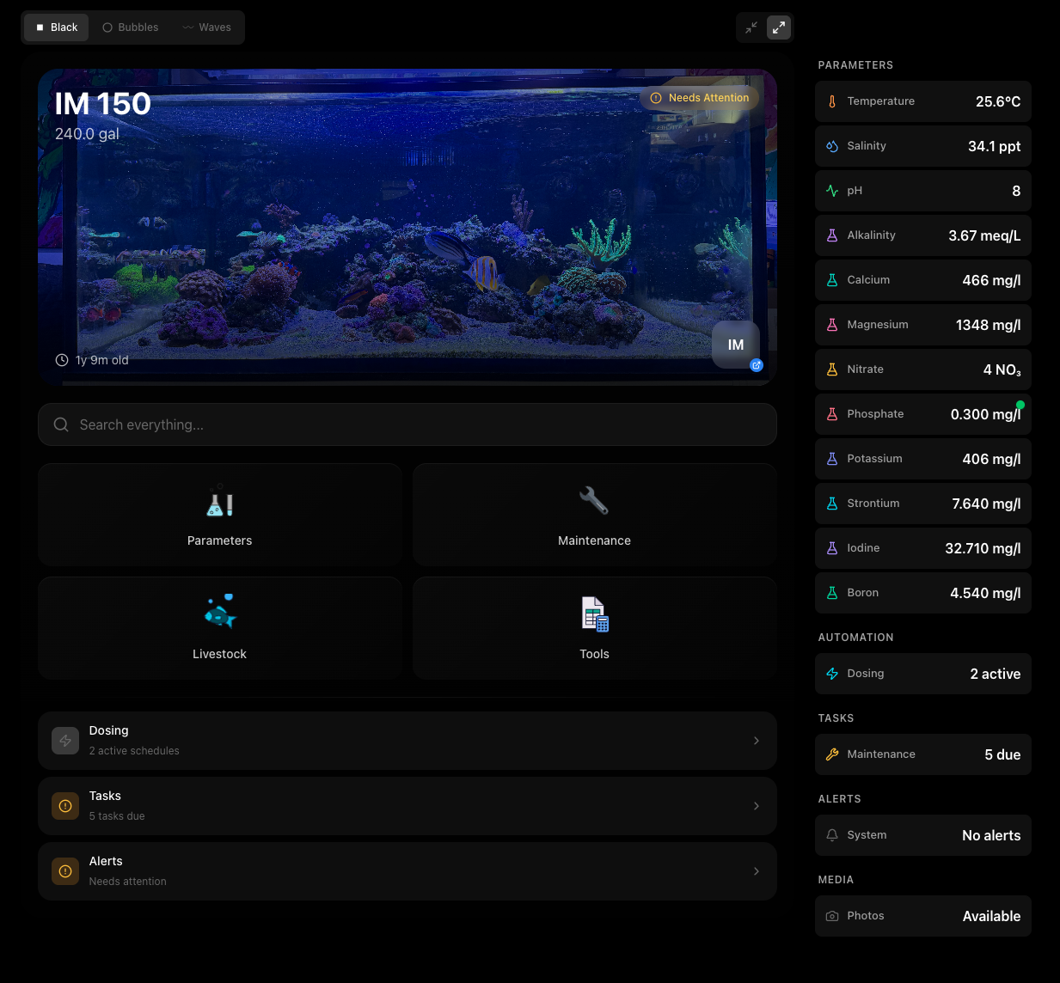
Task: Click the Available photos status
Action: pos(992,916)
